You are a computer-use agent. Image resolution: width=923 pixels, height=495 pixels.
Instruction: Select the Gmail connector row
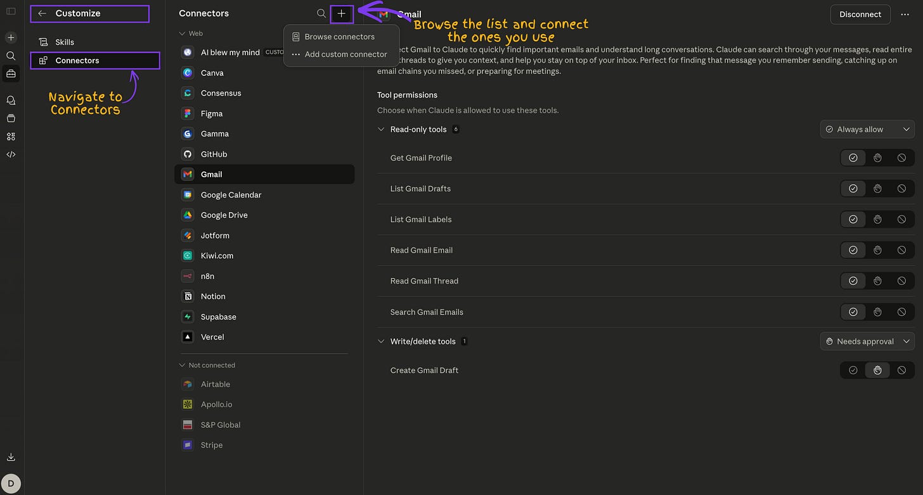[264, 174]
